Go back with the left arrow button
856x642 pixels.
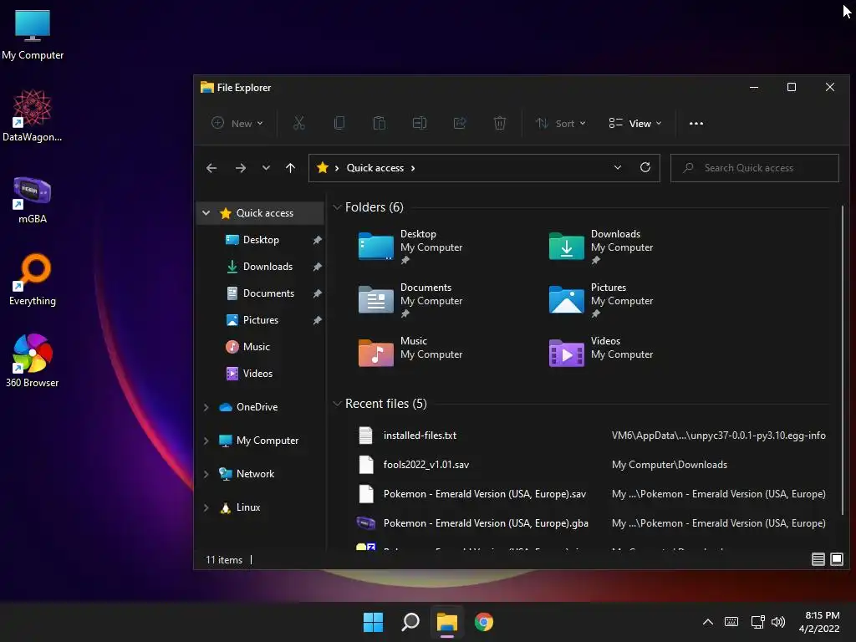[x=211, y=168]
